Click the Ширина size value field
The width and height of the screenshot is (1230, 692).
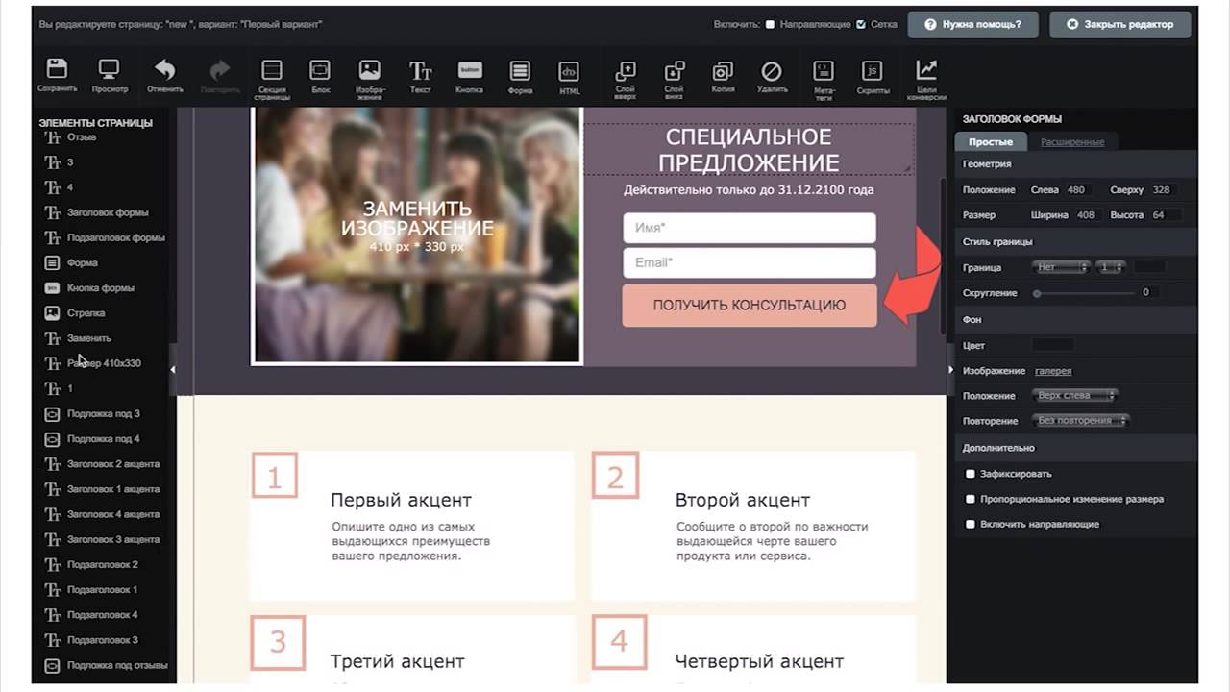pos(1086,215)
